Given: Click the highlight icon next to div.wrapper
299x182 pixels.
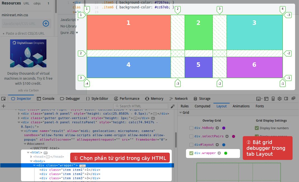Looking at the screenshot, I should 219,153.
